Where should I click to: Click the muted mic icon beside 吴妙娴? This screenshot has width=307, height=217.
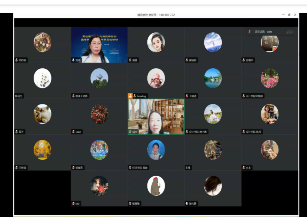[16, 60]
